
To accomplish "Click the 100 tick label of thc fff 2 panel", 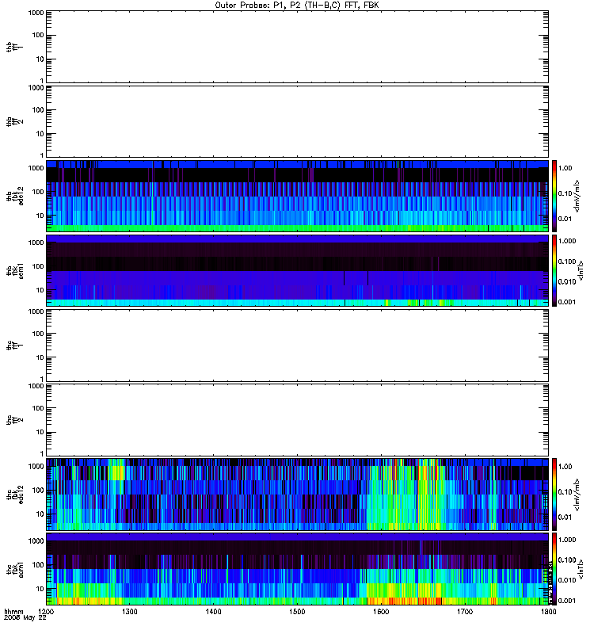I will click(x=38, y=408).
